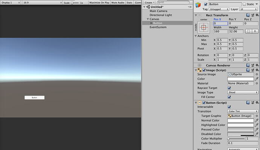Toggle blueprint mode button in Rect Transform
Image resolution: width=260 pixels, height=150 pixels.
tap(249, 31)
